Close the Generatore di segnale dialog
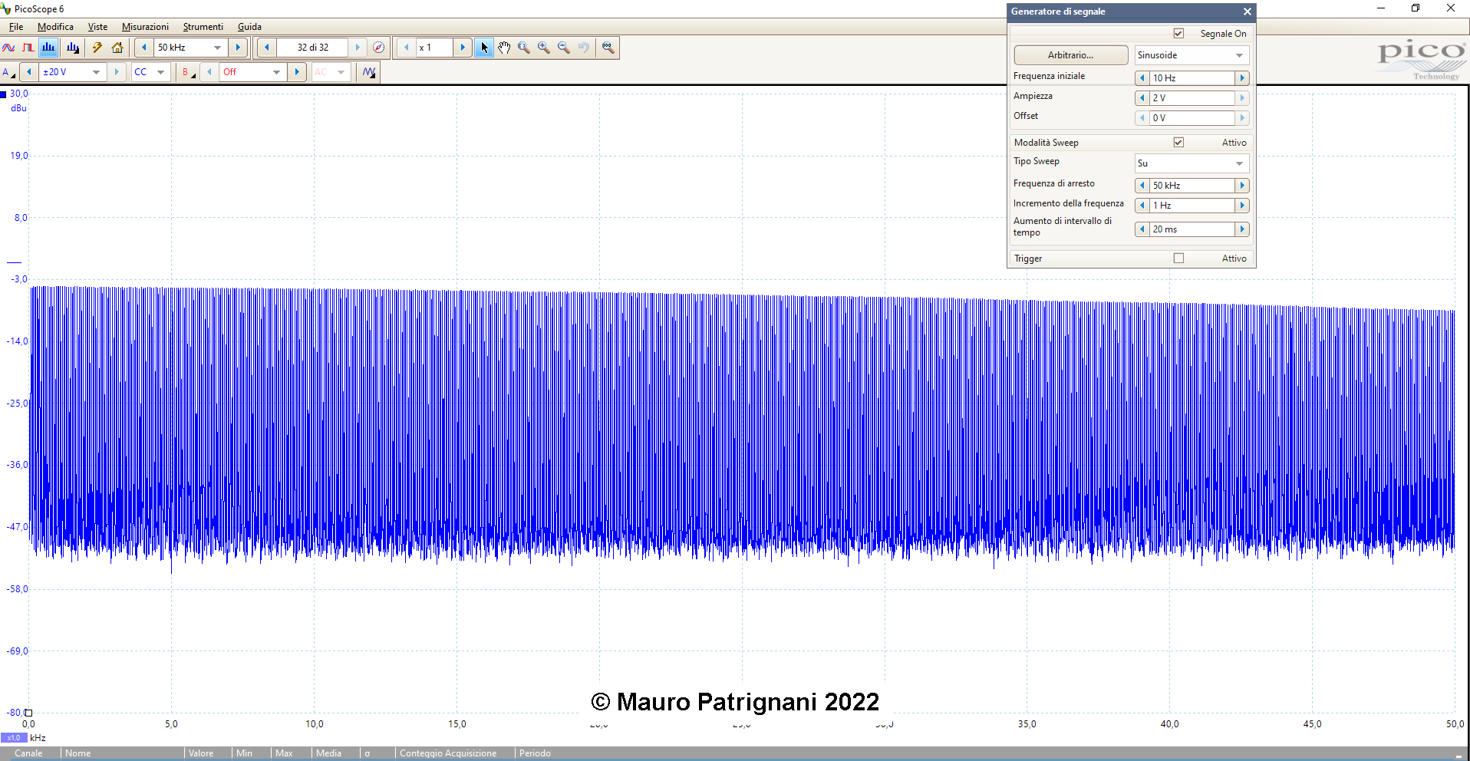1470x761 pixels. coord(1247,12)
